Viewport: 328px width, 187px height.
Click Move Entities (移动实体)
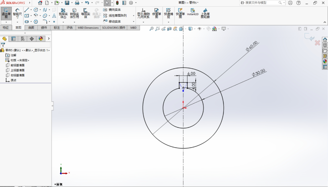(x=112, y=21)
